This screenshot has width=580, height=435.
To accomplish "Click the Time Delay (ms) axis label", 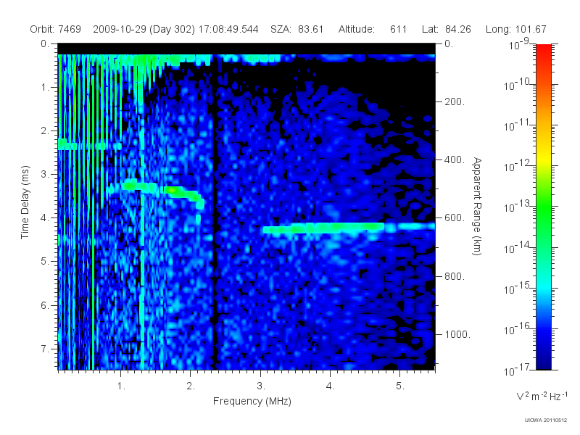I will 25,202.
